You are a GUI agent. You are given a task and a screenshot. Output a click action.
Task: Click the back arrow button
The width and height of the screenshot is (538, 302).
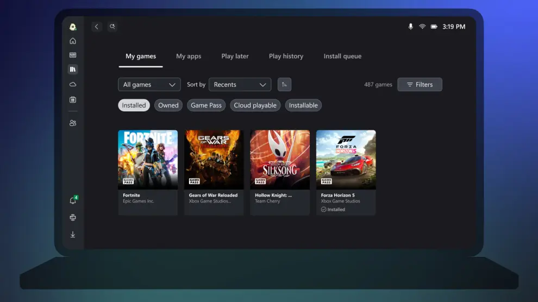pyautogui.click(x=97, y=27)
